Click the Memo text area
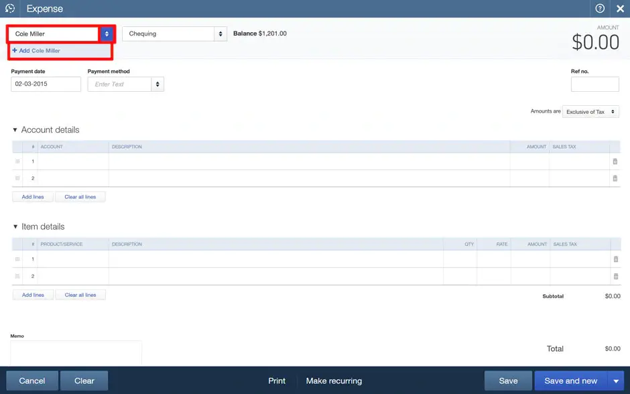This screenshot has height=394, width=630. [x=76, y=352]
